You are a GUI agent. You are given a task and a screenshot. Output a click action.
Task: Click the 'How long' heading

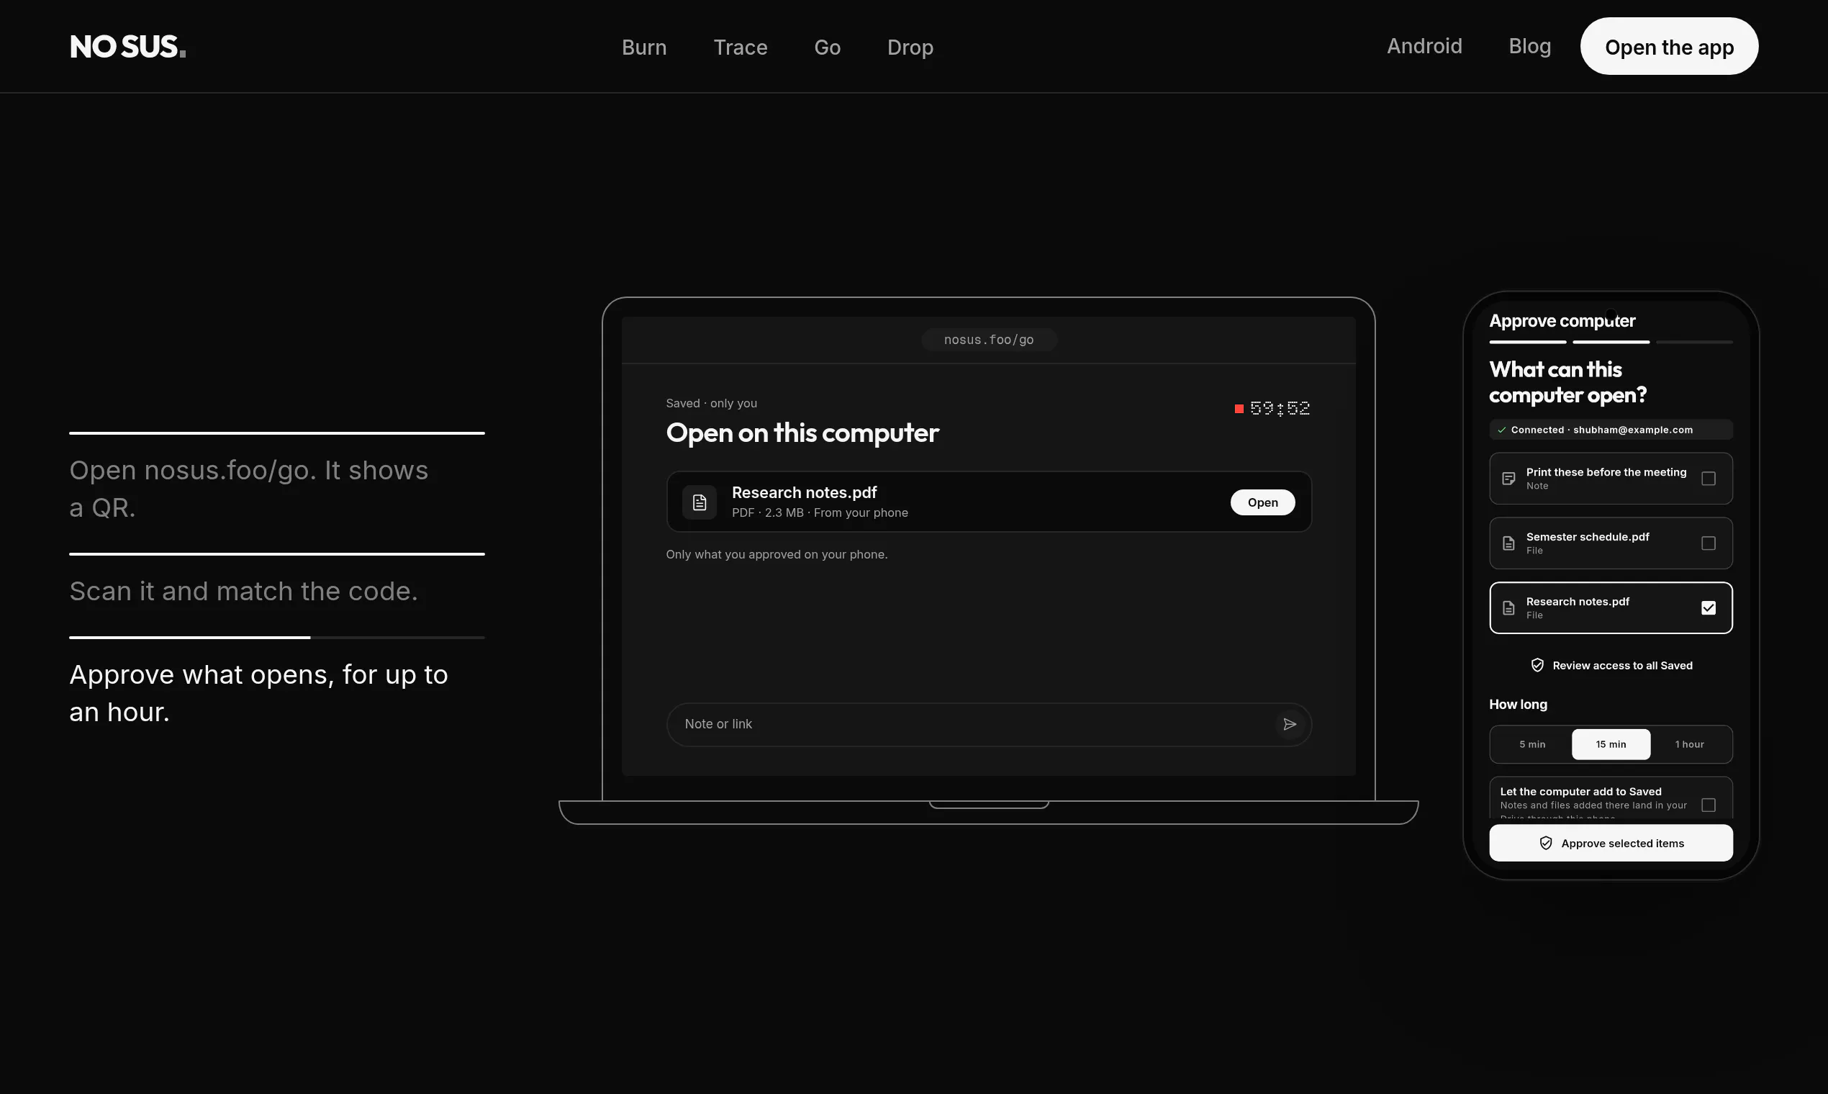(1518, 704)
